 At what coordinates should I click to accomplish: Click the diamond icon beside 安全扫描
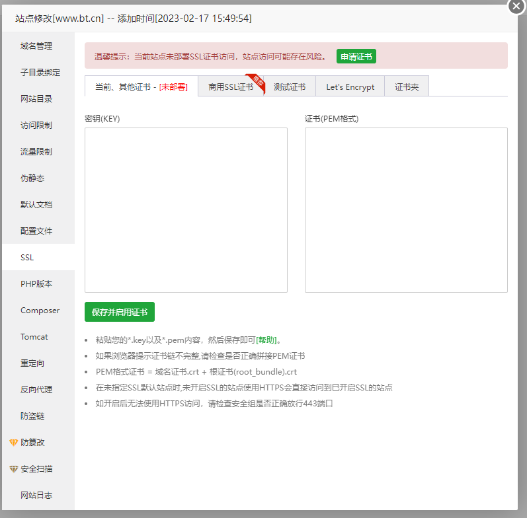(13, 469)
